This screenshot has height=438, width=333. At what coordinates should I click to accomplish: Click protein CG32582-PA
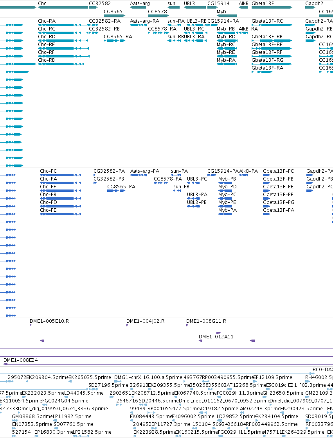[109, 171]
